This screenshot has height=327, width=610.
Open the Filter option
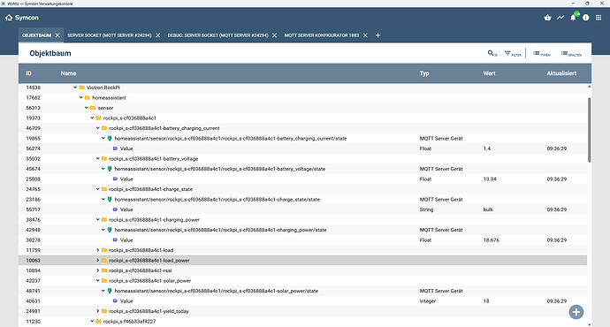click(x=513, y=53)
